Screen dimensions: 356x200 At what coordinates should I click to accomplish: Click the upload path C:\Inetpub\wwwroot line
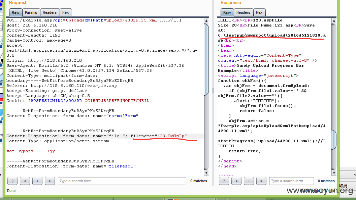coord(272,35)
